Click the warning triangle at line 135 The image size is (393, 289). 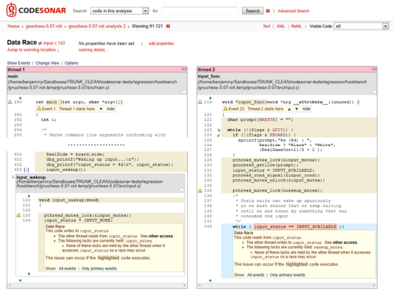(x=200, y=190)
